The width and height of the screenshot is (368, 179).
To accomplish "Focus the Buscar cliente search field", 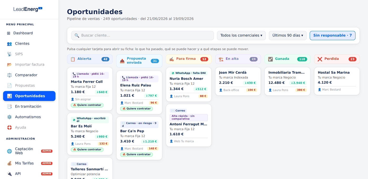I will (x=142, y=35).
